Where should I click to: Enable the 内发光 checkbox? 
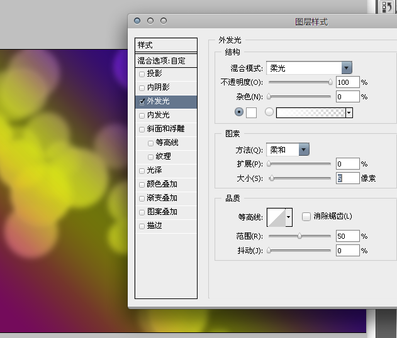(142, 116)
